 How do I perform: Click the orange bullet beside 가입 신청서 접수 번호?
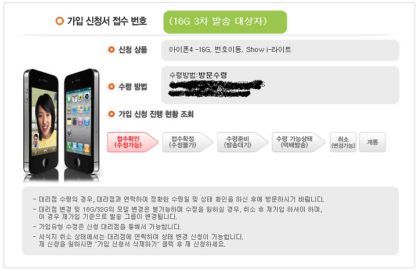click(60, 21)
